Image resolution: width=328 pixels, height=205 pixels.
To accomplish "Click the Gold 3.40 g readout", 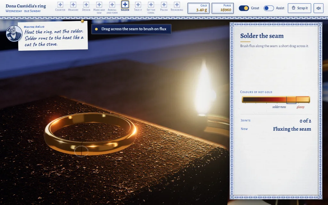I will click(x=199, y=8).
